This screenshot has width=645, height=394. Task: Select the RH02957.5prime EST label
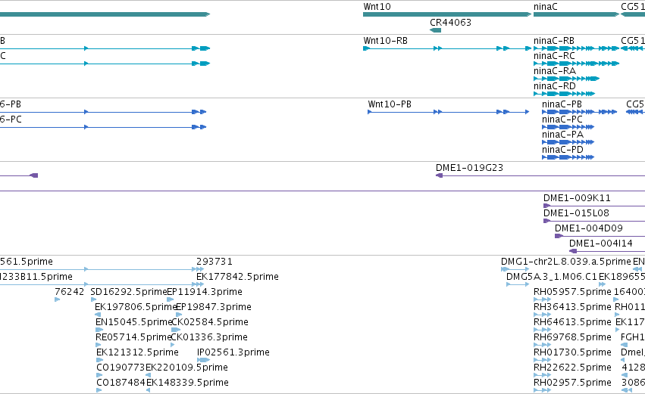coord(572,383)
